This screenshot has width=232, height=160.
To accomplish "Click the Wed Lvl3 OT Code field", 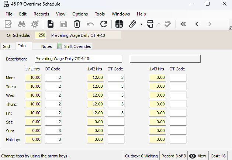I will pos(178,95).
